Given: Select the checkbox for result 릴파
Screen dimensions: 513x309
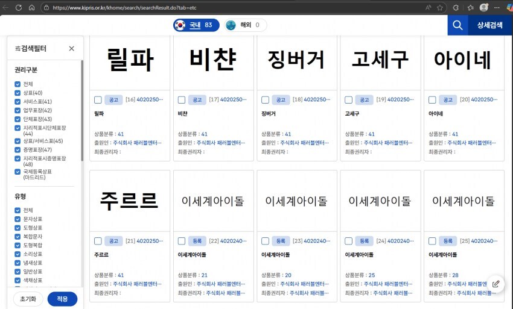Looking at the screenshot, I should coord(98,99).
